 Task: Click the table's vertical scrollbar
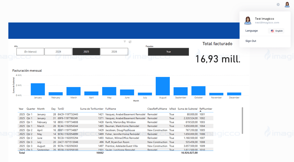[x=242, y=120]
